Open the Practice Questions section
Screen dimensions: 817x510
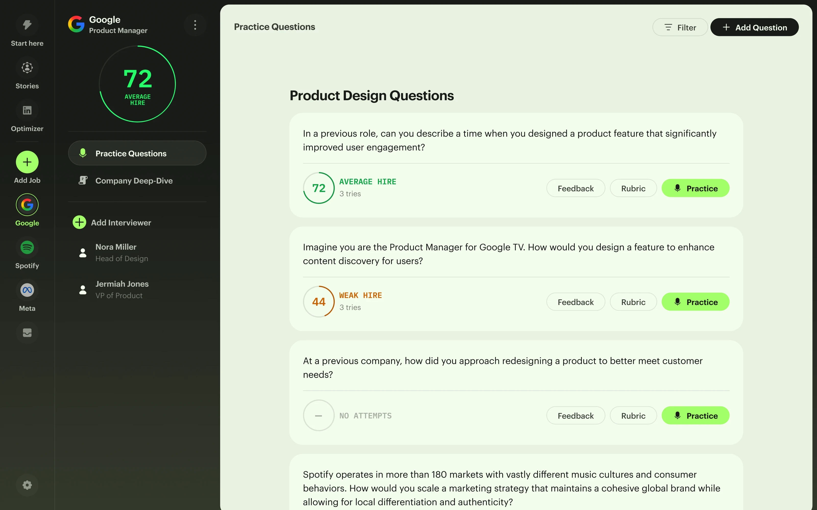137,153
